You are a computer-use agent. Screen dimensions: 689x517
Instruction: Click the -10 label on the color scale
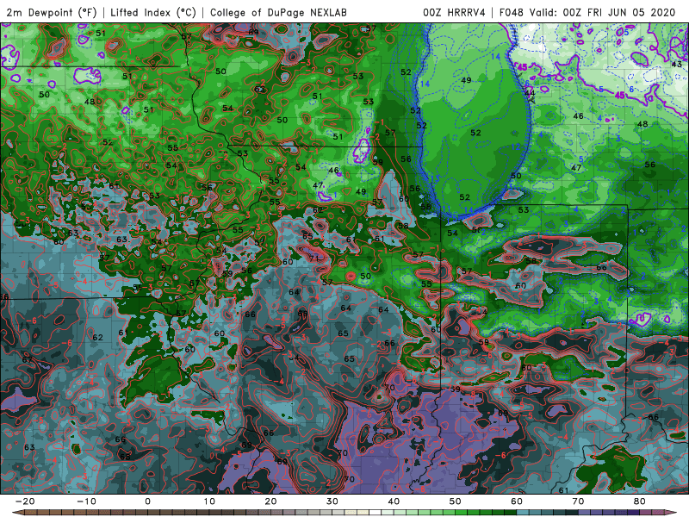(x=86, y=501)
